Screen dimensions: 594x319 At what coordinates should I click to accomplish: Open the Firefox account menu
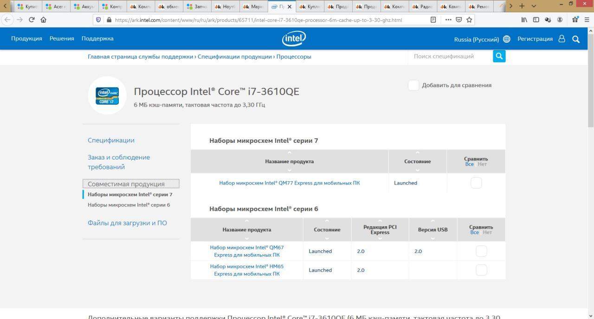[560, 20]
